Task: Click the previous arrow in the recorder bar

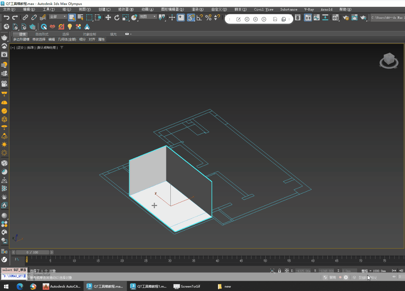Action: click(x=247, y=19)
